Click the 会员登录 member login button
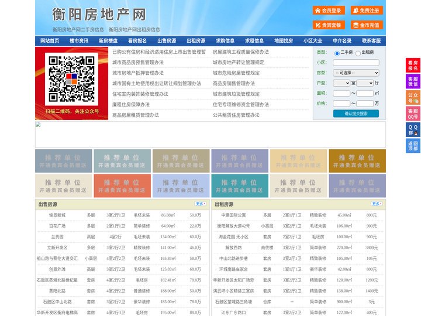This screenshot has height=316, width=421. pos(329,11)
